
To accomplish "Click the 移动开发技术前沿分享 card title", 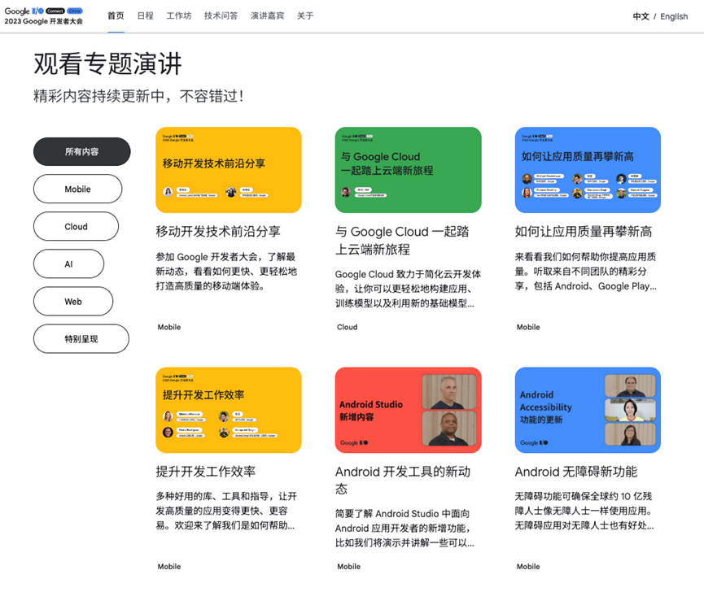I will [218, 232].
